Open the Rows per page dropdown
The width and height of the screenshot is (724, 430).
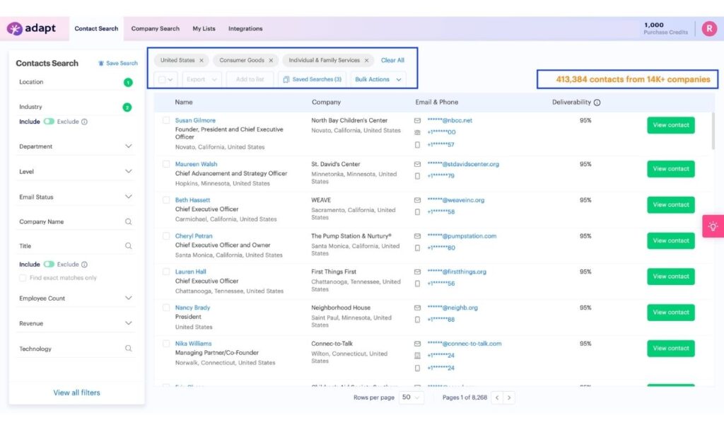pos(411,397)
